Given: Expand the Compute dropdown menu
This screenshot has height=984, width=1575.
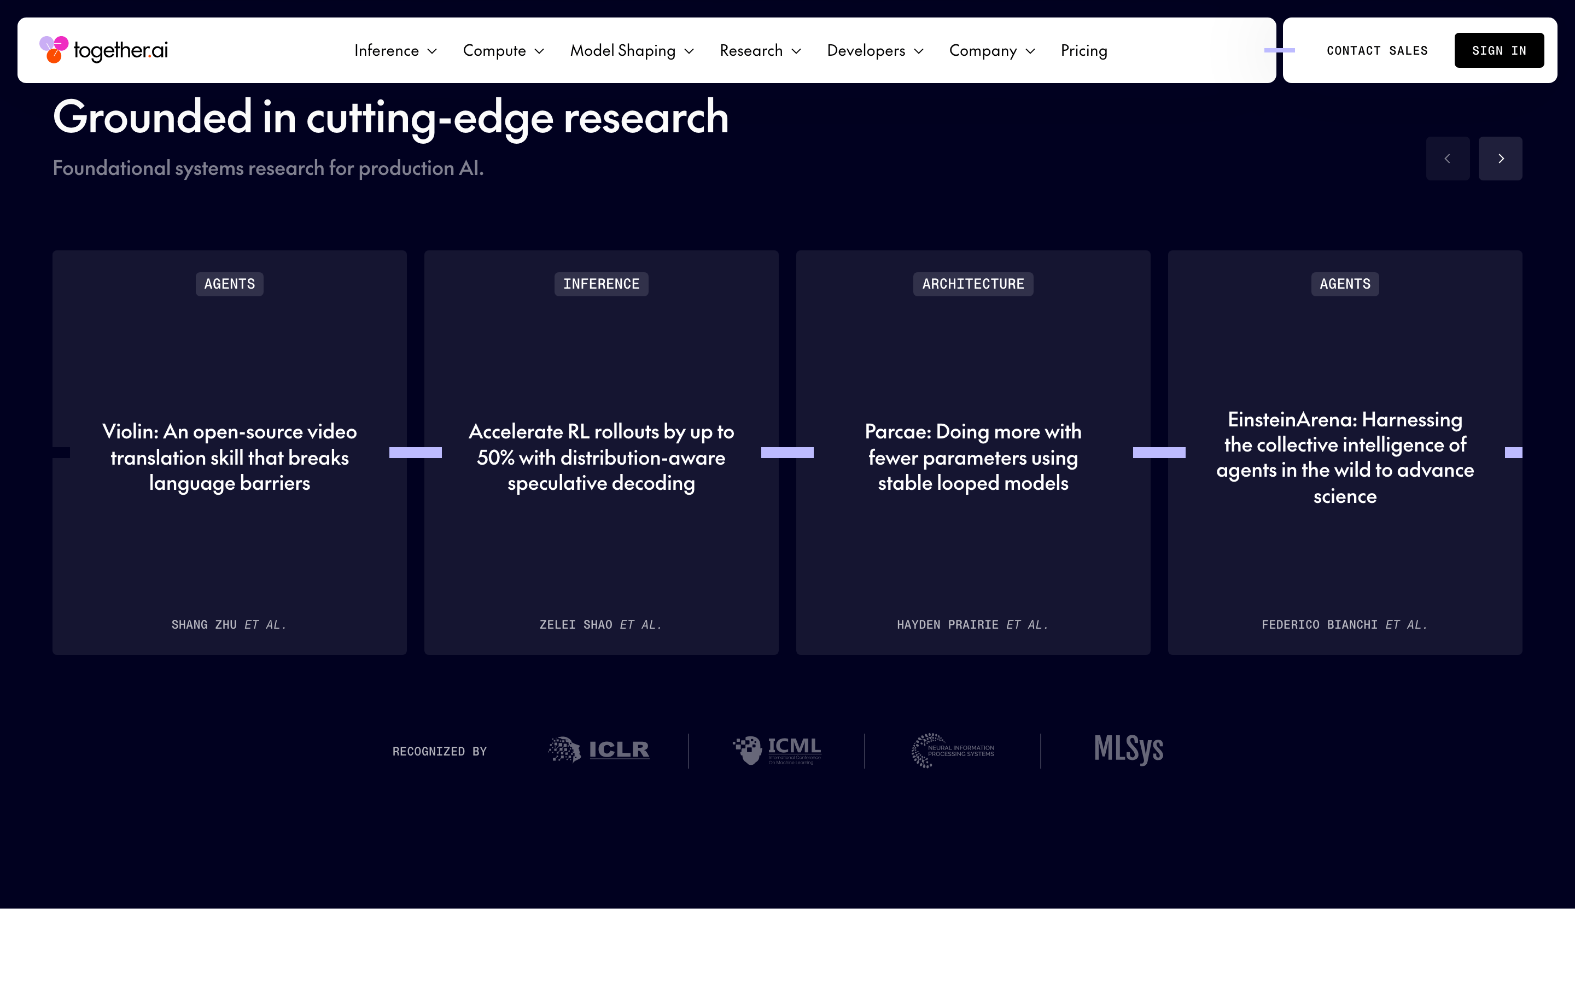Looking at the screenshot, I should [x=503, y=51].
